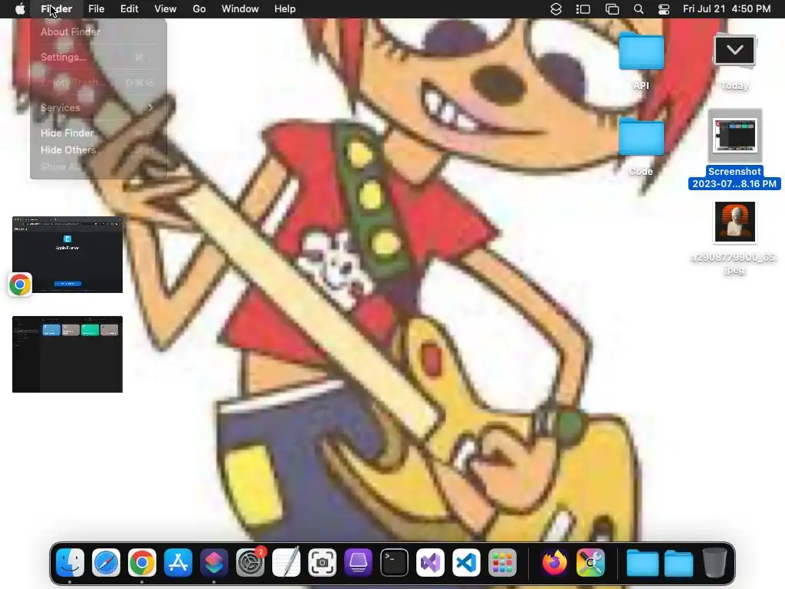Open the Finder menu
The width and height of the screenshot is (785, 589).
pos(56,9)
